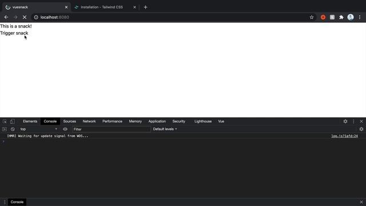The width and height of the screenshot is (366, 206).
Task: Open the drawer three-dot menu at bottom
Action: click(x=5, y=202)
